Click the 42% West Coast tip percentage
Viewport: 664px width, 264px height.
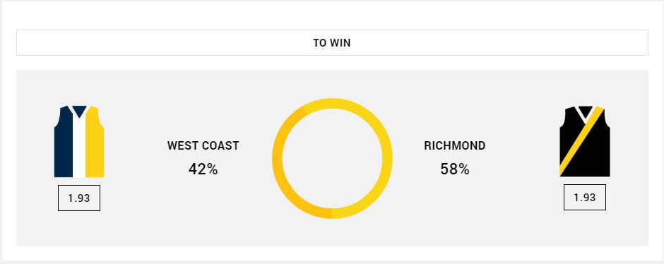[x=203, y=169]
